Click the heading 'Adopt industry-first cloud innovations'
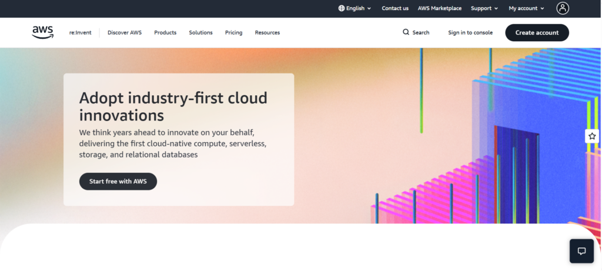Viewport: 602px width, 271px height. [173, 107]
